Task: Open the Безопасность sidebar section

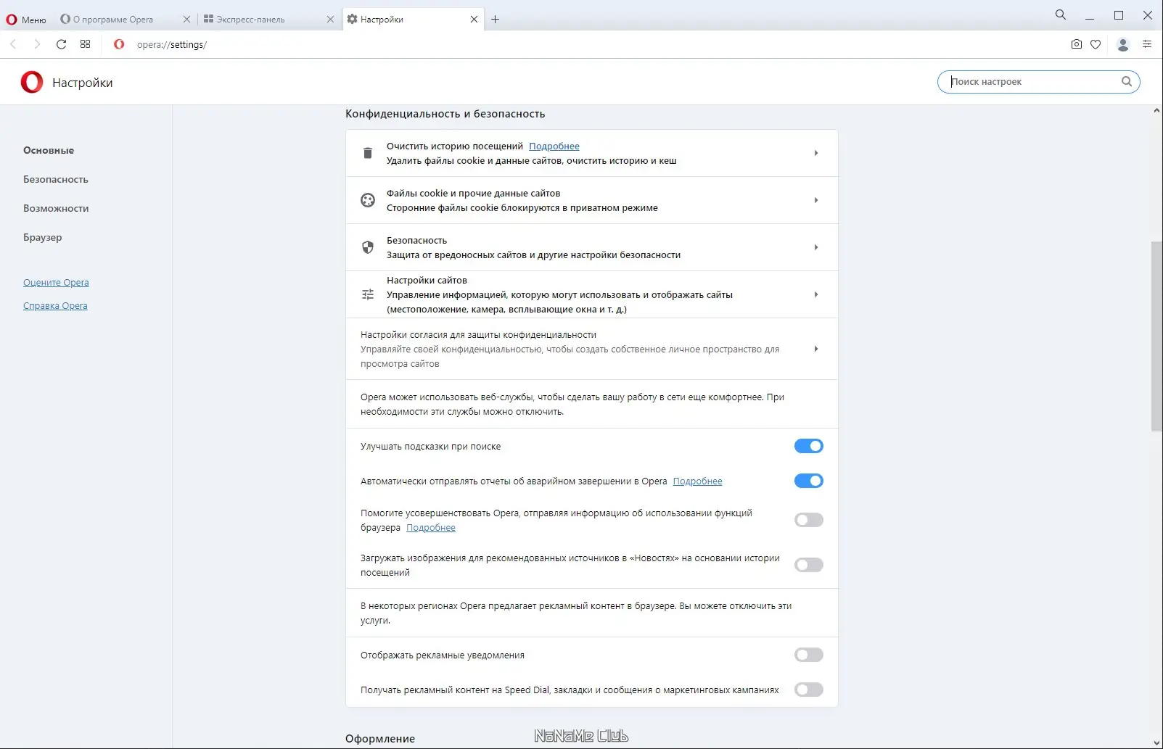Action: coord(56,180)
